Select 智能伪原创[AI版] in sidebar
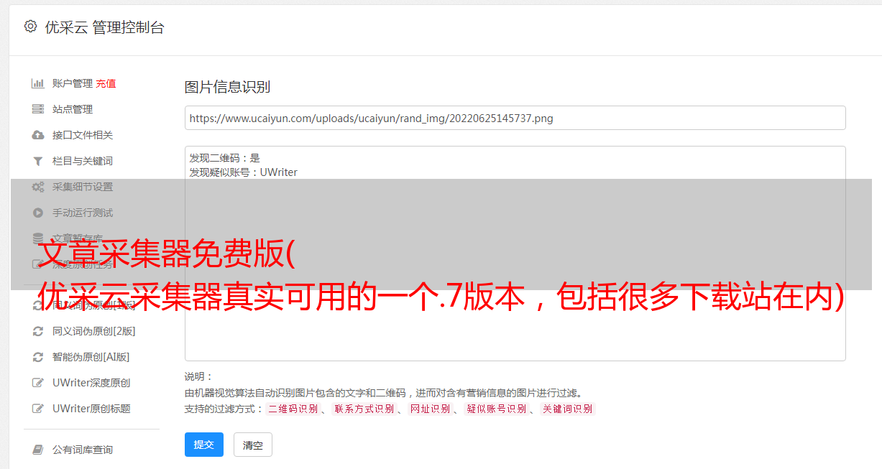This screenshot has height=469, width=882. (91, 357)
